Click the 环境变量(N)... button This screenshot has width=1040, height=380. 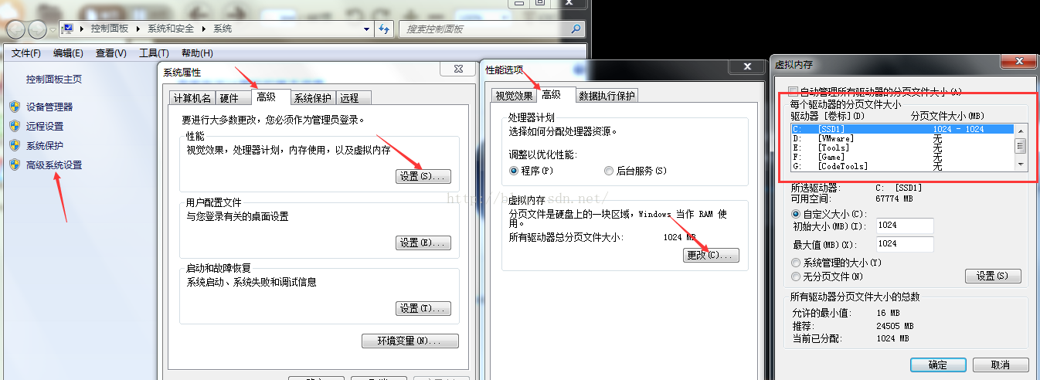click(410, 341)
